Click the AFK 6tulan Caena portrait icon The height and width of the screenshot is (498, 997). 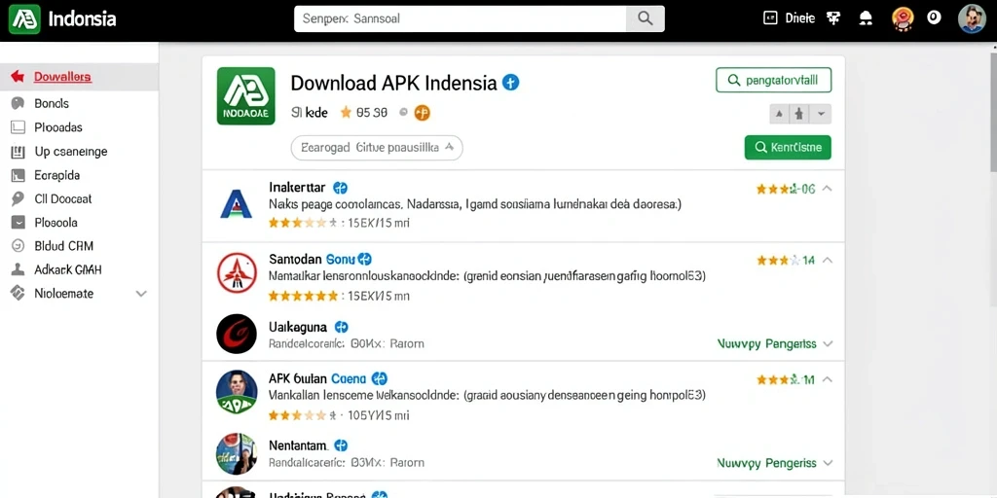tap(237, 392)
